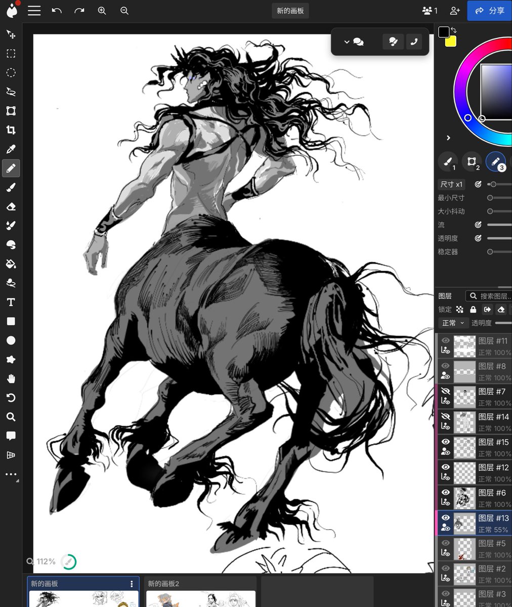Toggle visibility of 图层 #5
Viewport: 512px width, 607px height.
pos(445,543)
